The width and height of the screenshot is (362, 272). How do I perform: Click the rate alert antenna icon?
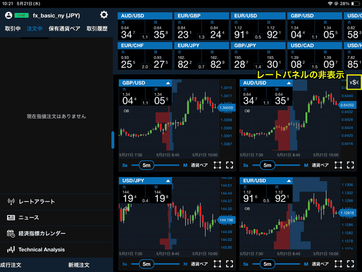tap(11, 202)
